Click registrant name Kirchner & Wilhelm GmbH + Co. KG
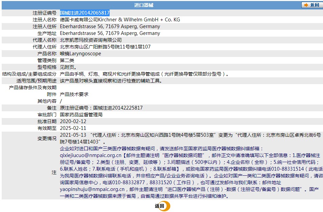 (139, 20)
